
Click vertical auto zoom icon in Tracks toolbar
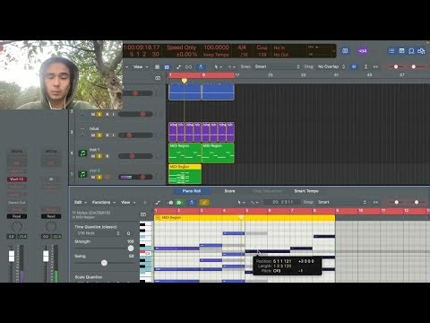point(365,66)
